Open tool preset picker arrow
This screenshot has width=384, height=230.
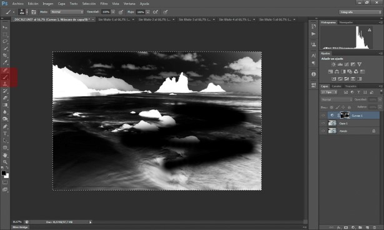14,12
